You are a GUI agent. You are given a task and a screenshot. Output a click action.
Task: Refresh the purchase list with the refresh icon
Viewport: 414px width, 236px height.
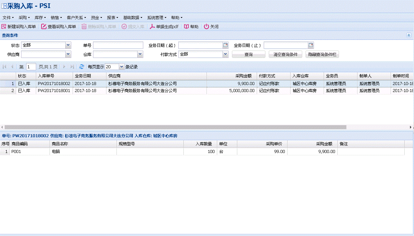pyautogui.click(x=82, y=67)
